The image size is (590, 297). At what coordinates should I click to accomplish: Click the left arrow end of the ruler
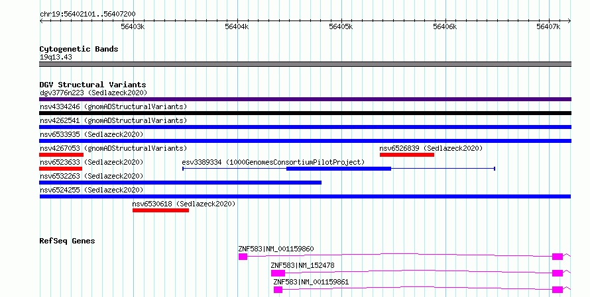[x=41, y=21]
